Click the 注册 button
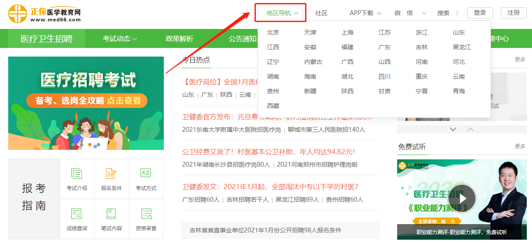This screenshot has height=244, width=532. pyautogui.click(x=513, y=13)
